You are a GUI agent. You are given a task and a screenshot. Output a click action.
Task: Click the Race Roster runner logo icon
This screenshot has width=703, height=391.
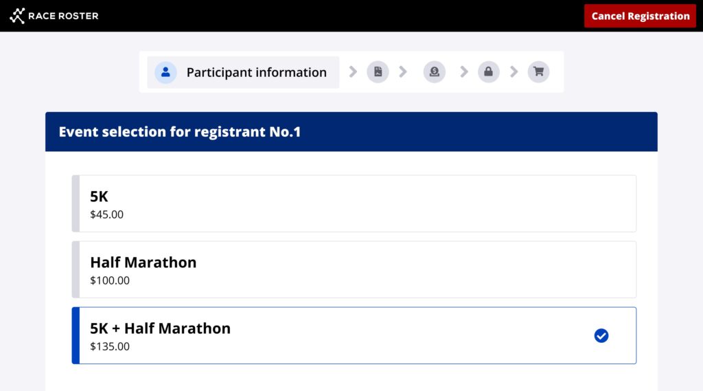17,16
